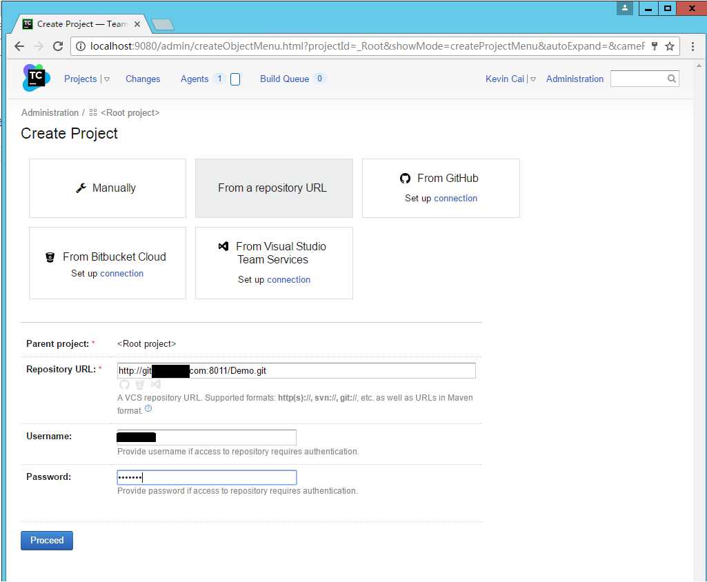707x582 pixels.
Task: Select From a repository URL option
Action: coord(274,188)
